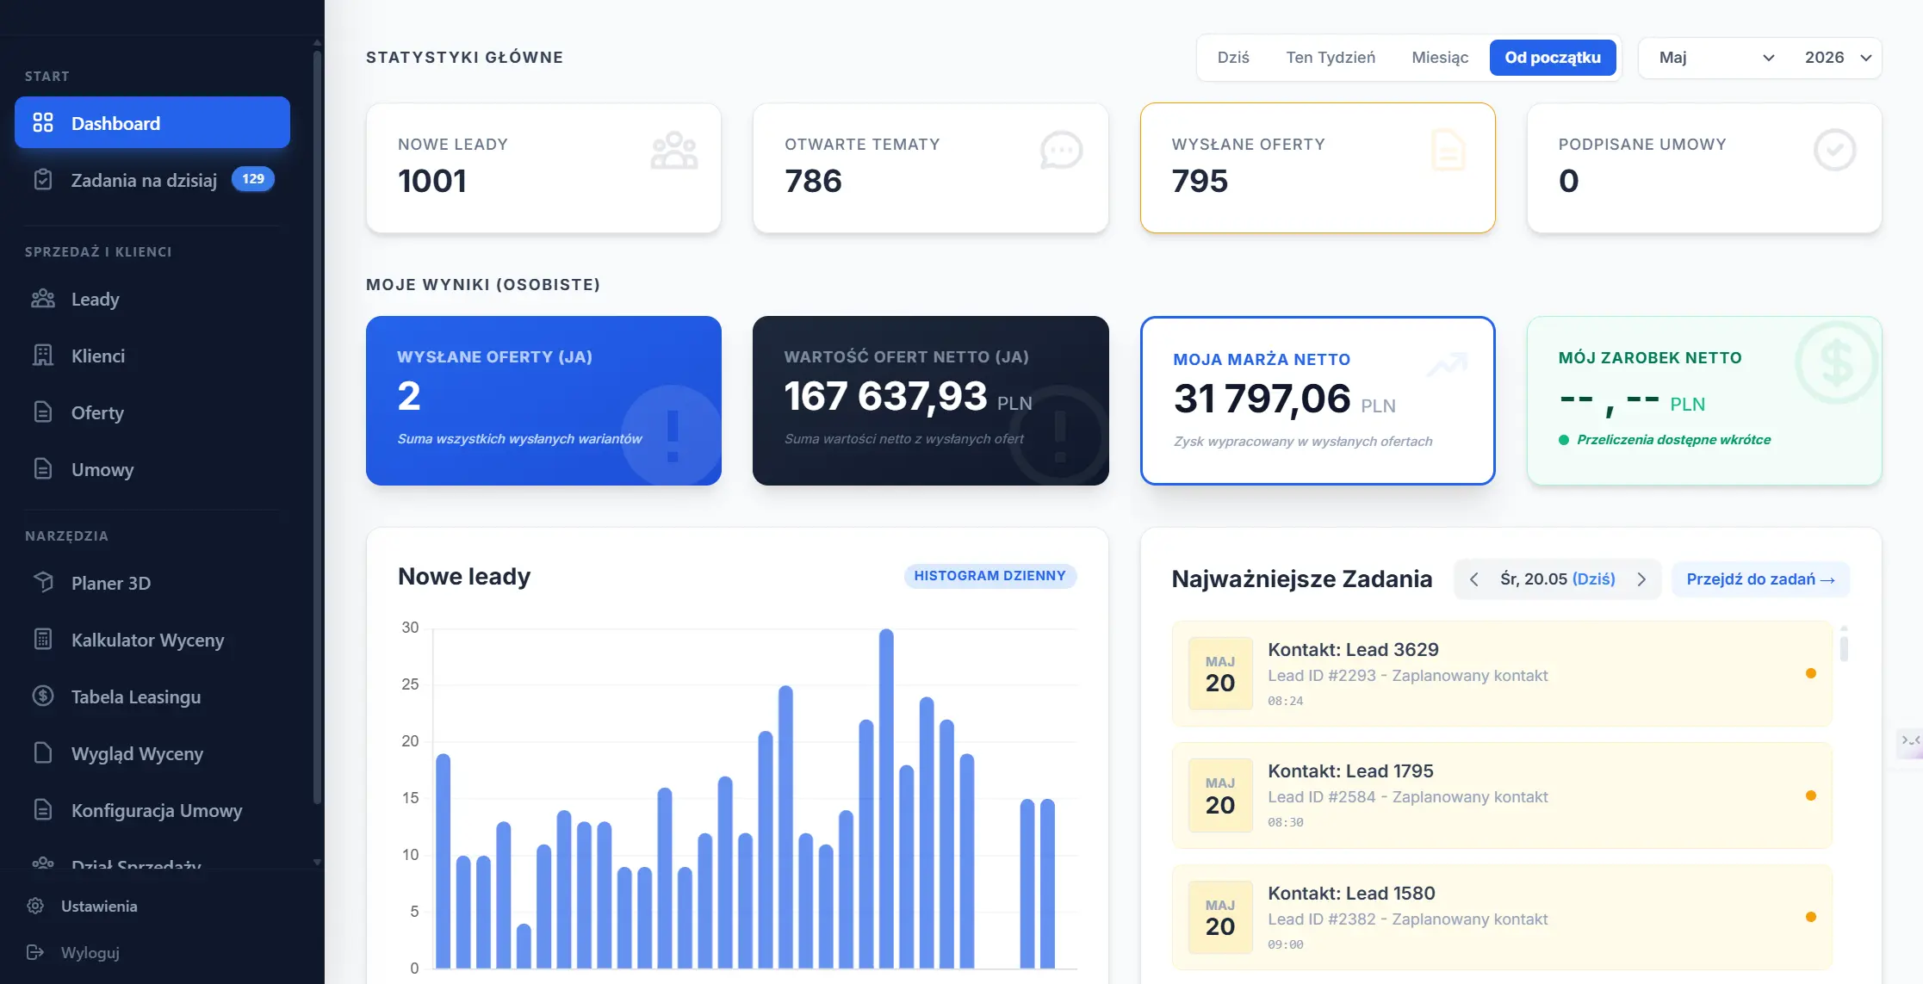Select the Dziś period tab
The width and height of the screenshot is (1923, 984).
click(x=1233, y=58)
